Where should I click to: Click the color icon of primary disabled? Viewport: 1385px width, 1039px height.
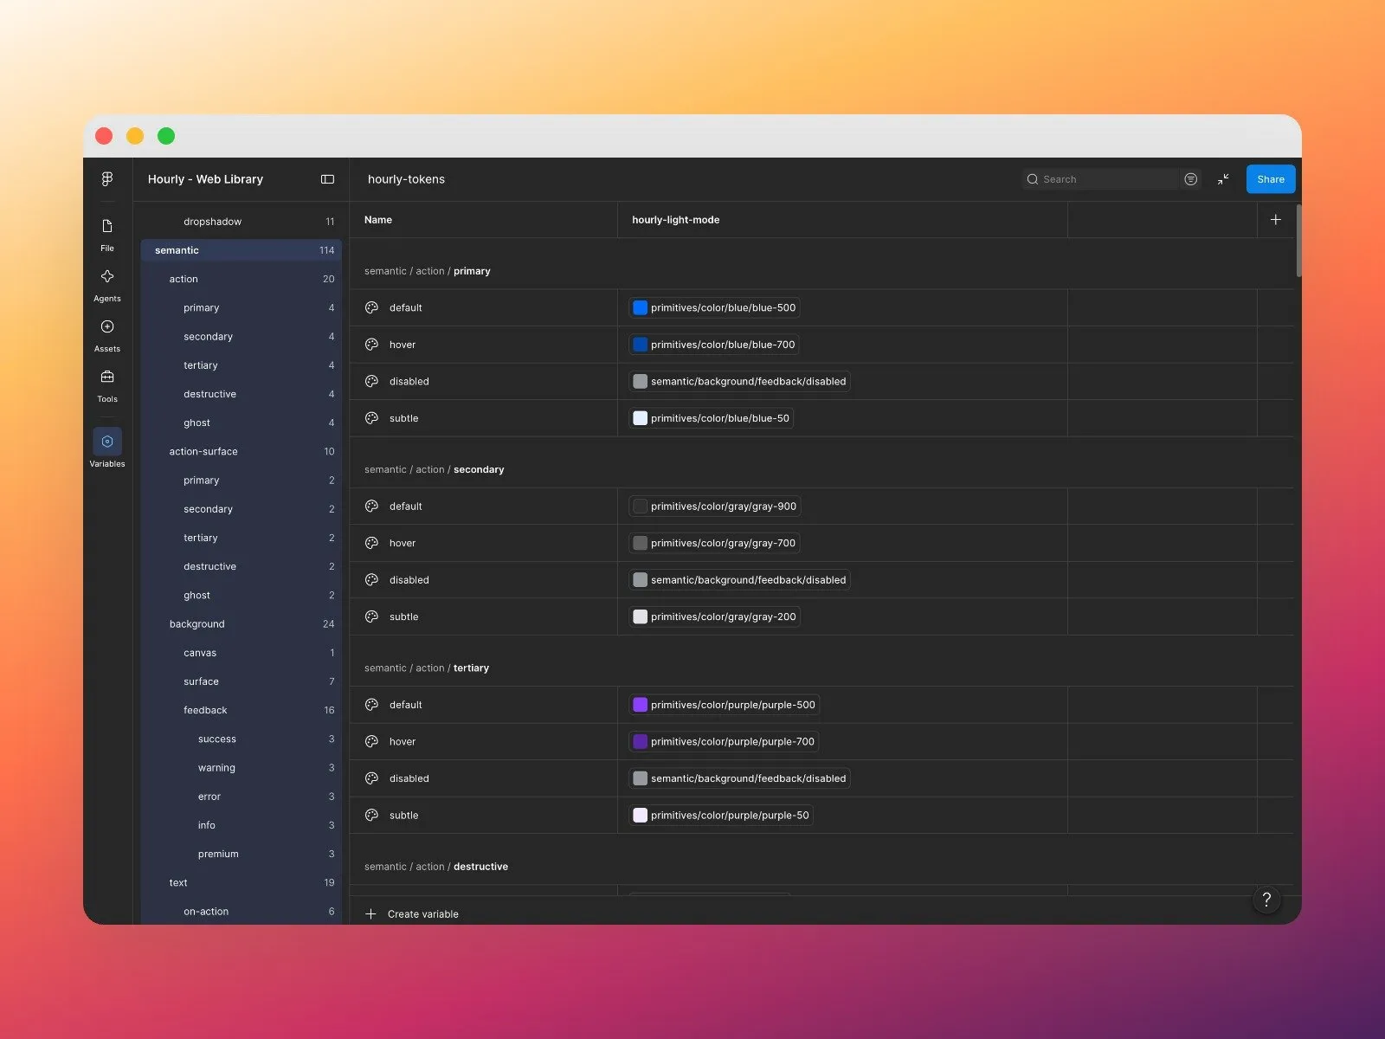pyautogui.click(x=371, y=381)
